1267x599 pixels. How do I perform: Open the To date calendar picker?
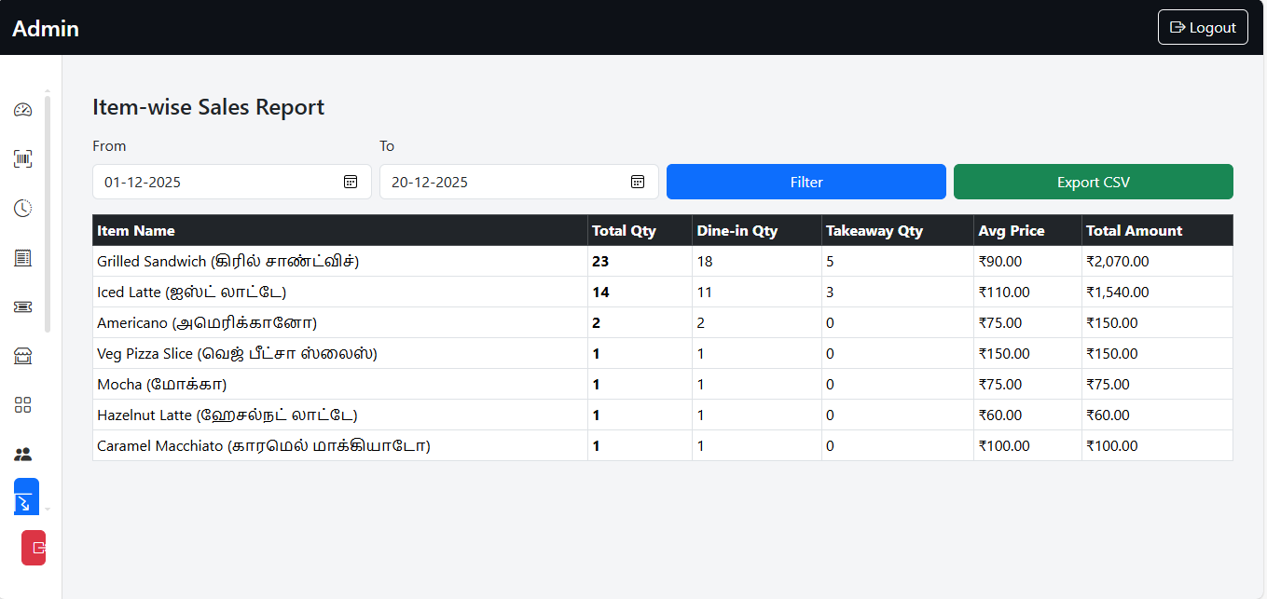[638, 182]
